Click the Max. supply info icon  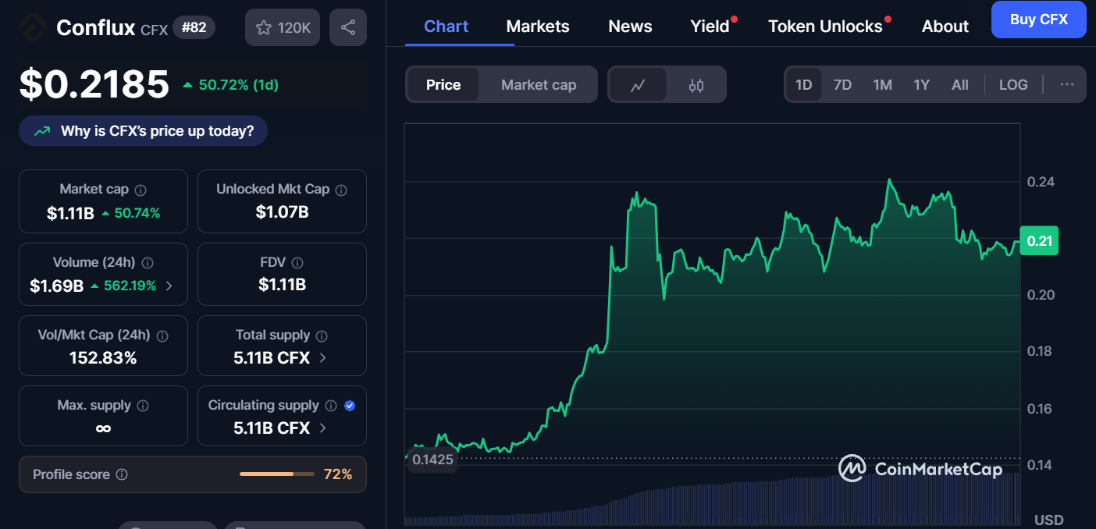(x=143, y=406)
